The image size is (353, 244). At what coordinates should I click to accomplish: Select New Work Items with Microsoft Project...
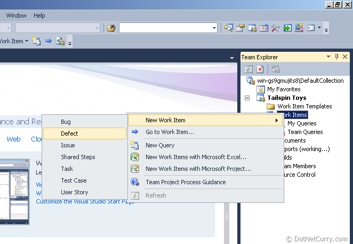205,169
